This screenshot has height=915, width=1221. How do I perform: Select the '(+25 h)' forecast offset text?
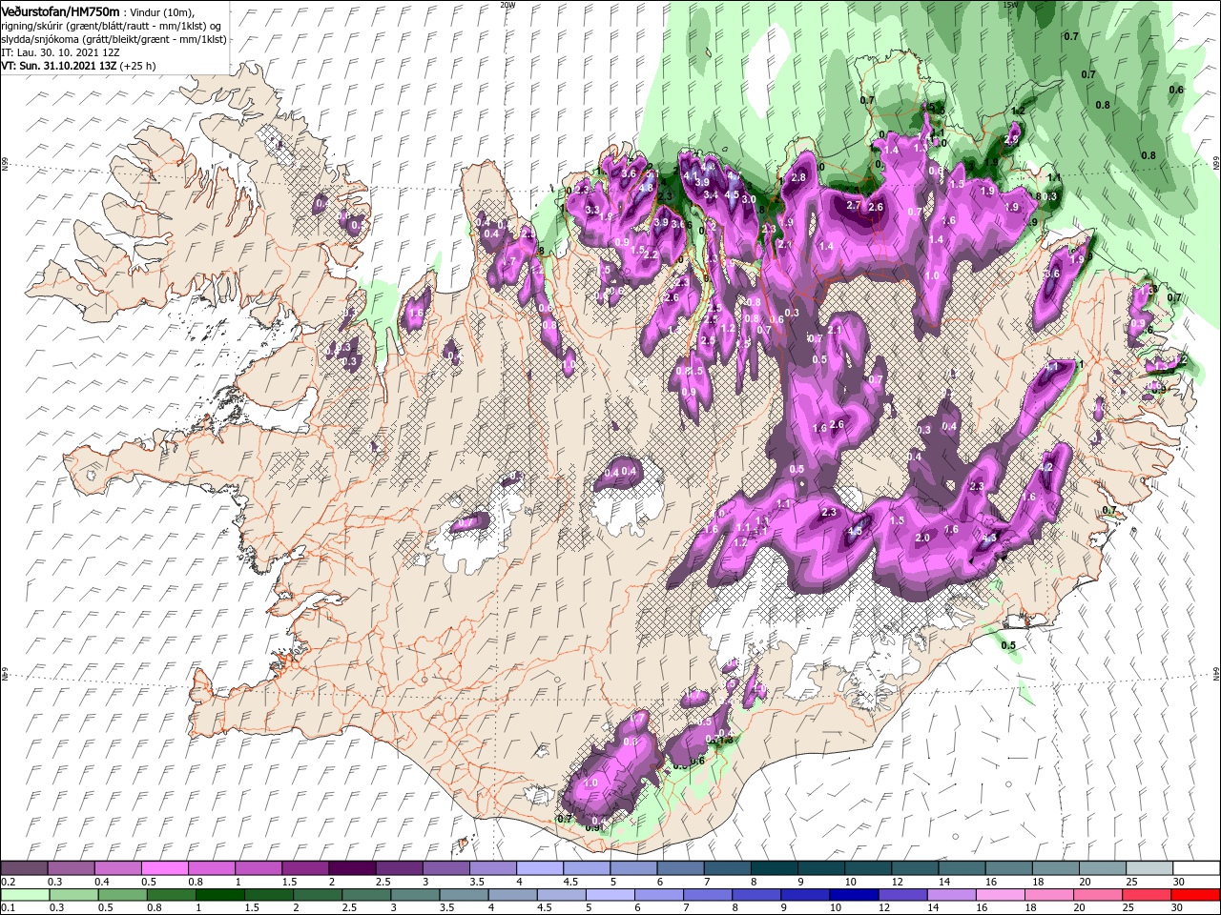[x=138, y=66]
